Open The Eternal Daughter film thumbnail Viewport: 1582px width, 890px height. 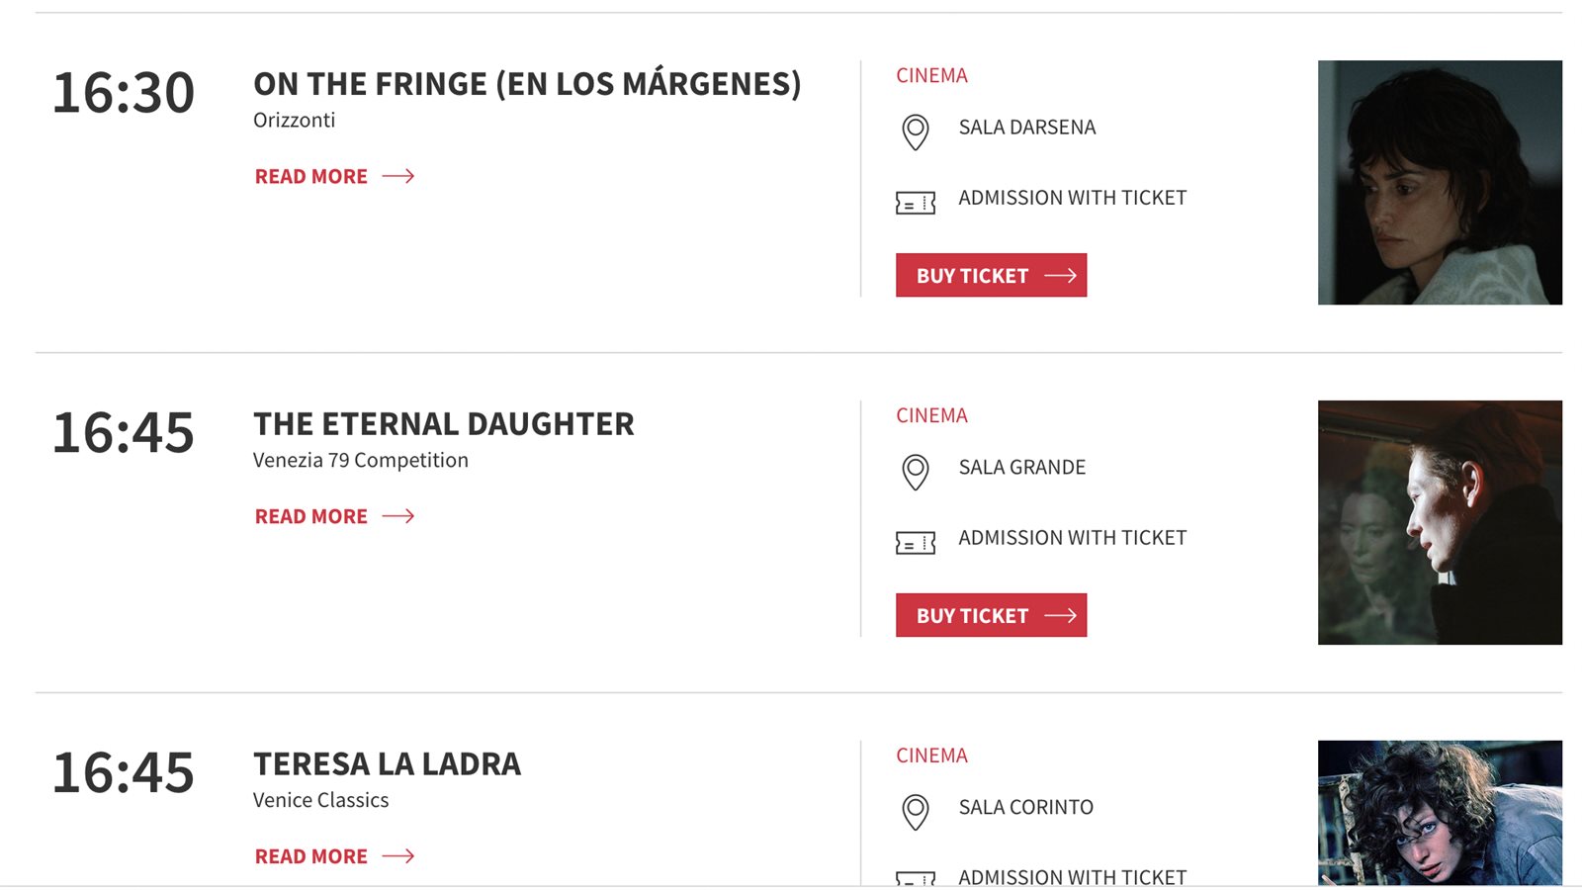1440,522
